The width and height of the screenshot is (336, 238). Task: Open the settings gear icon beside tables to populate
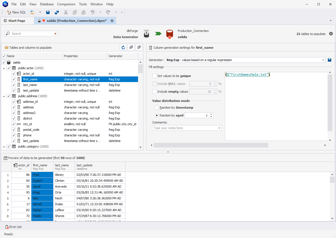[331, 34]
